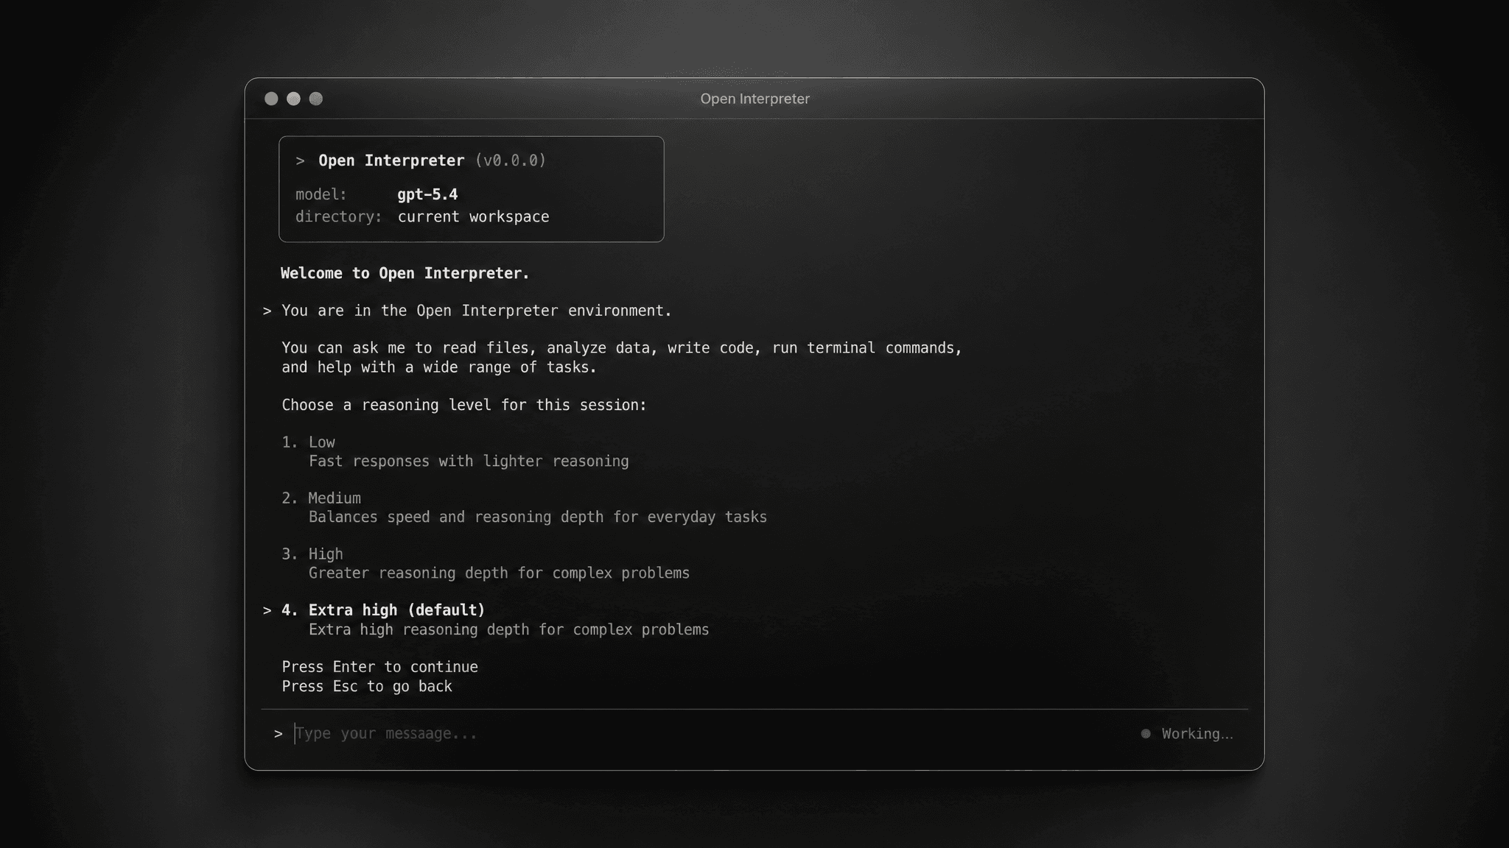Click the Choose a reasoning level prompt

[464, 405]
